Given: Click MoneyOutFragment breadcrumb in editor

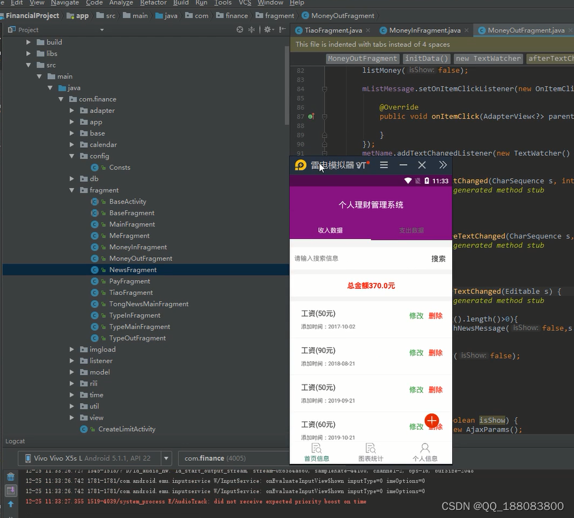Looking at the screenshot, I should pos(362,58).
